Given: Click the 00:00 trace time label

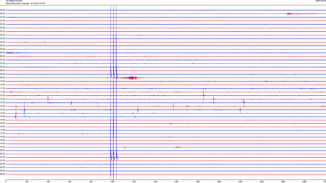Looking at the screenshot, I should [x=3, y=10].
